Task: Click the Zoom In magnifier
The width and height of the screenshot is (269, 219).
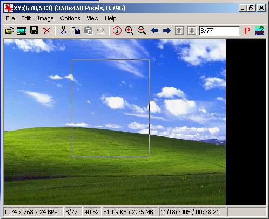Action: [129, 31]
